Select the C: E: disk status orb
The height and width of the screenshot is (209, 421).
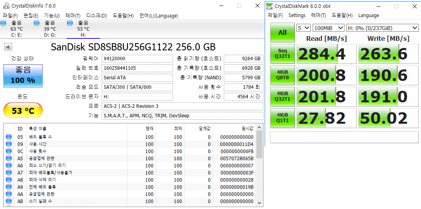point(4,23)
